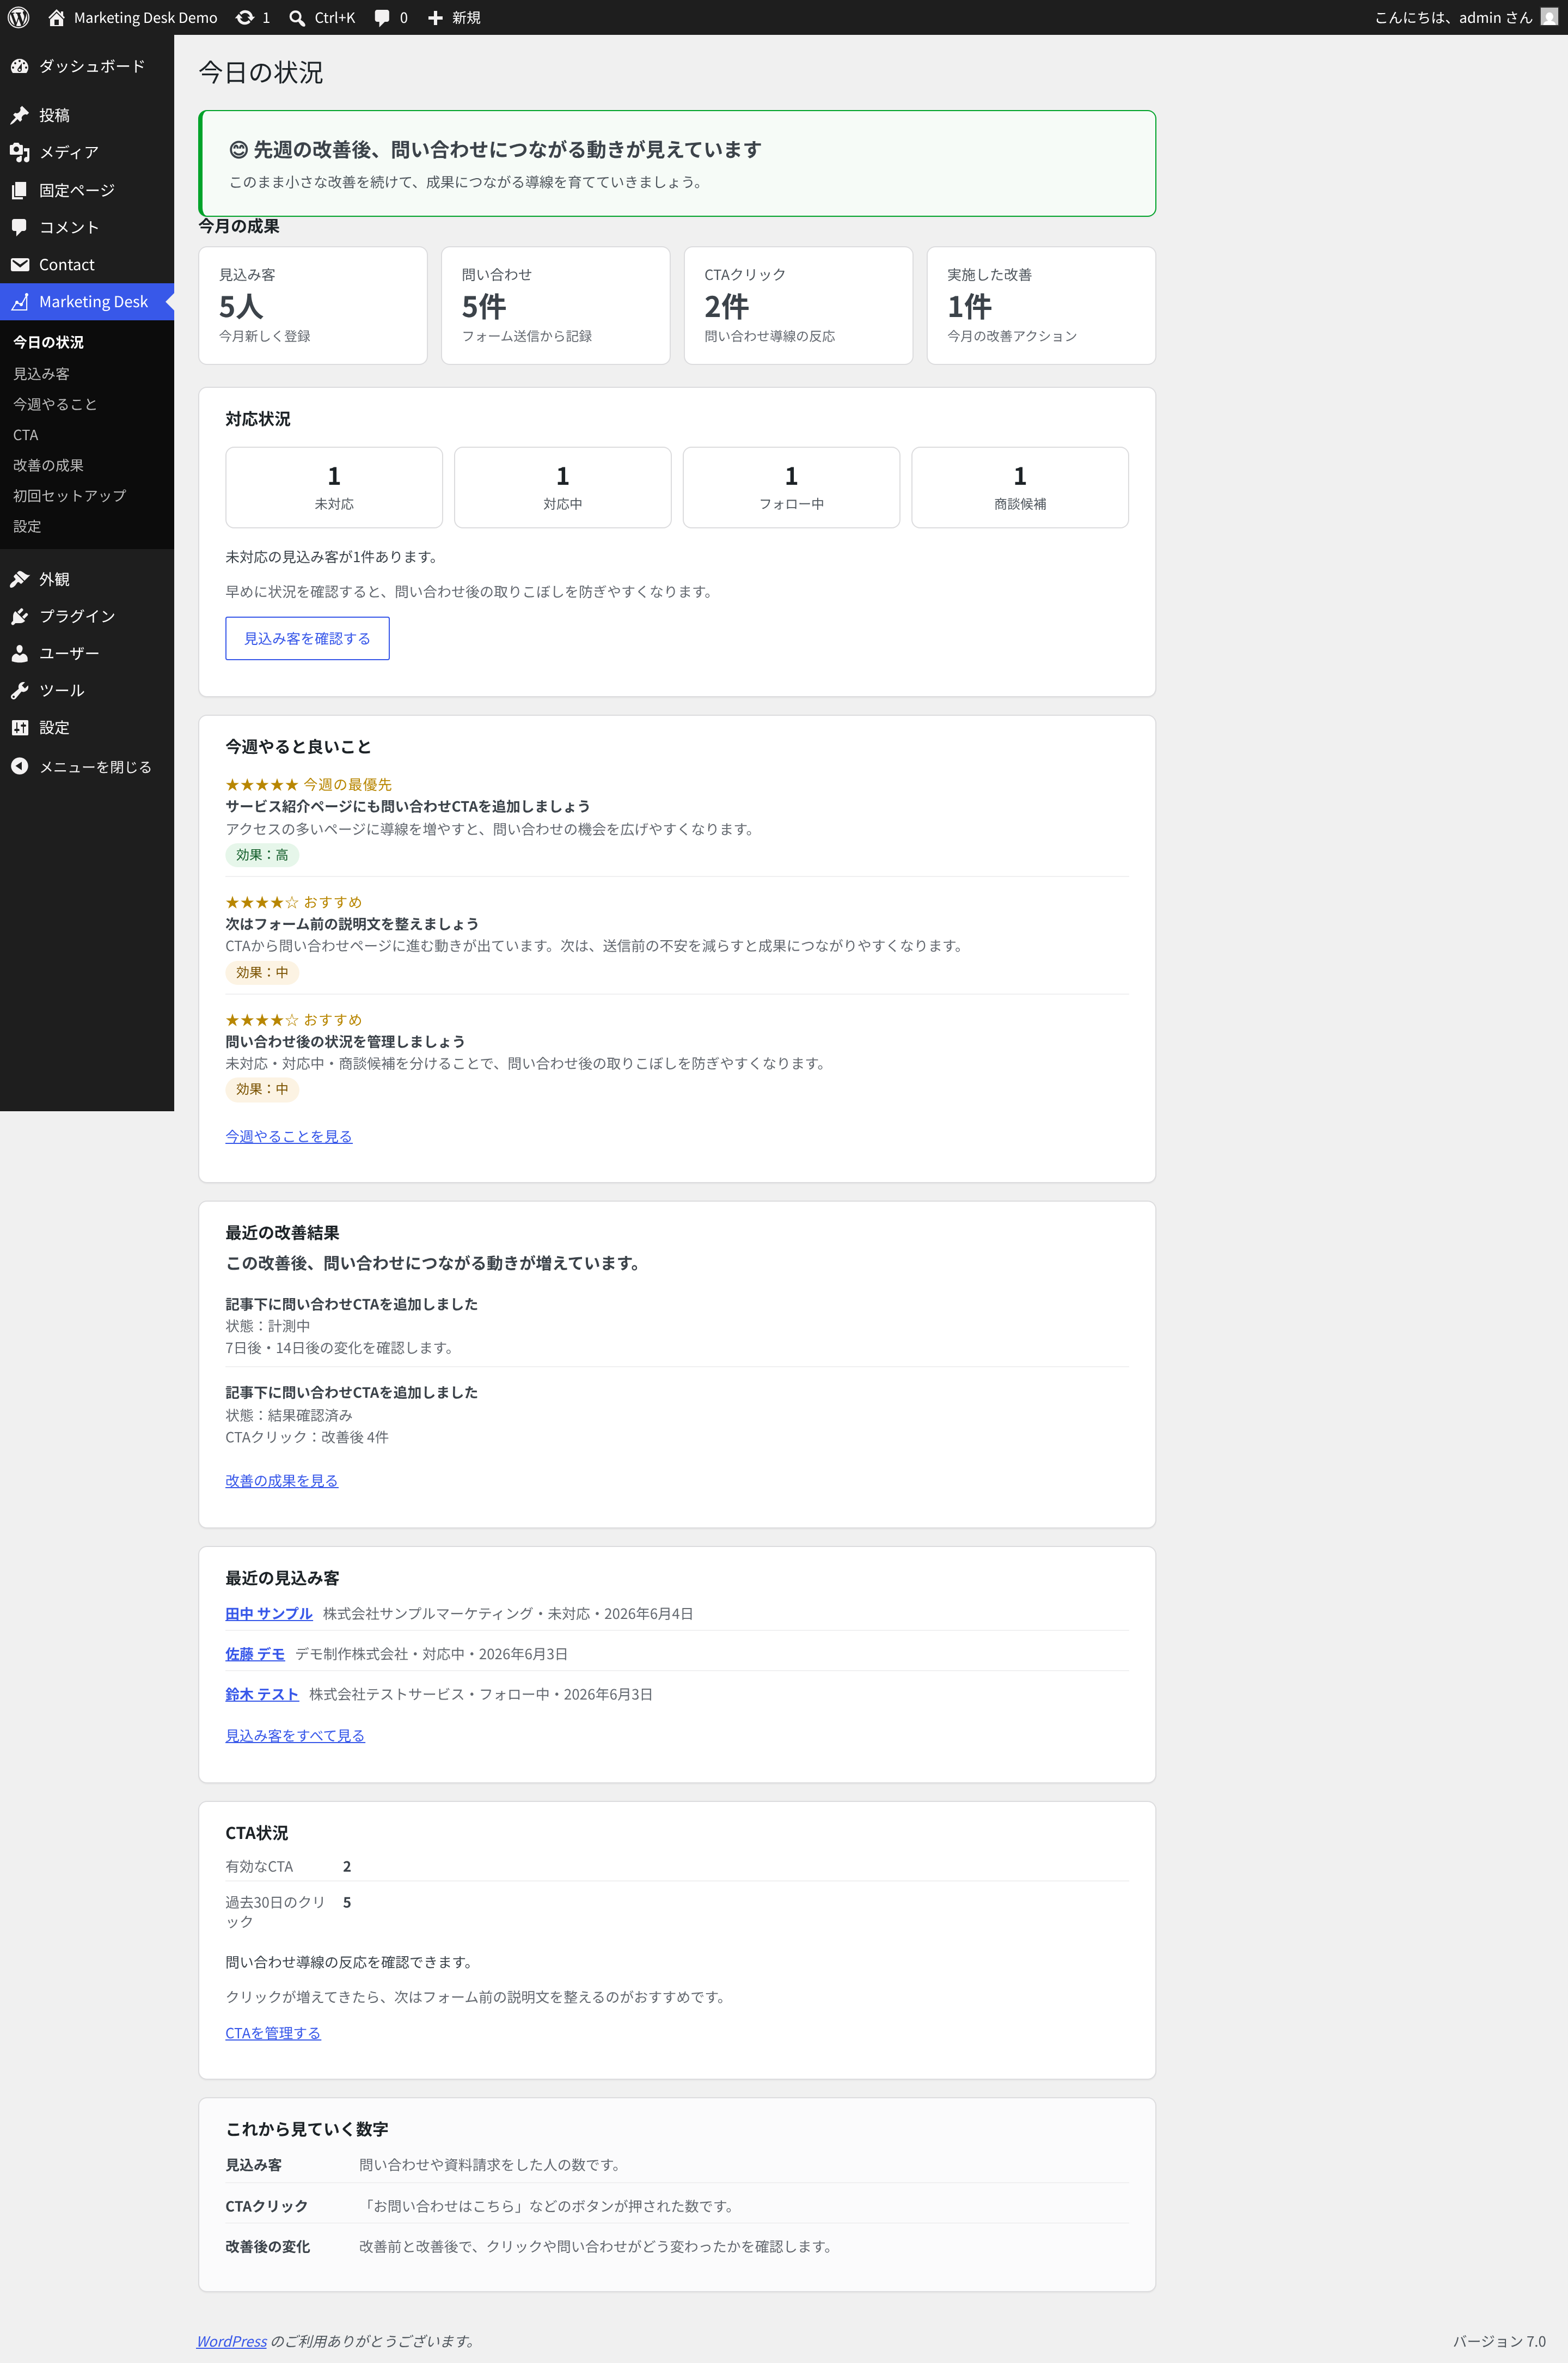1568x2363 pixels.
Task: Click the 状態：計測中 text
Action: pyautogui.click(x=268, y=1325)
